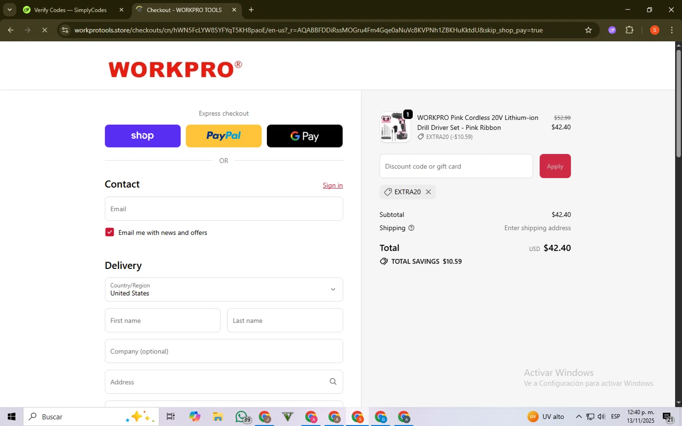This screenshot has width=682, height=426.
Task: Bookmark this page with the star
Action: [588, 30]
